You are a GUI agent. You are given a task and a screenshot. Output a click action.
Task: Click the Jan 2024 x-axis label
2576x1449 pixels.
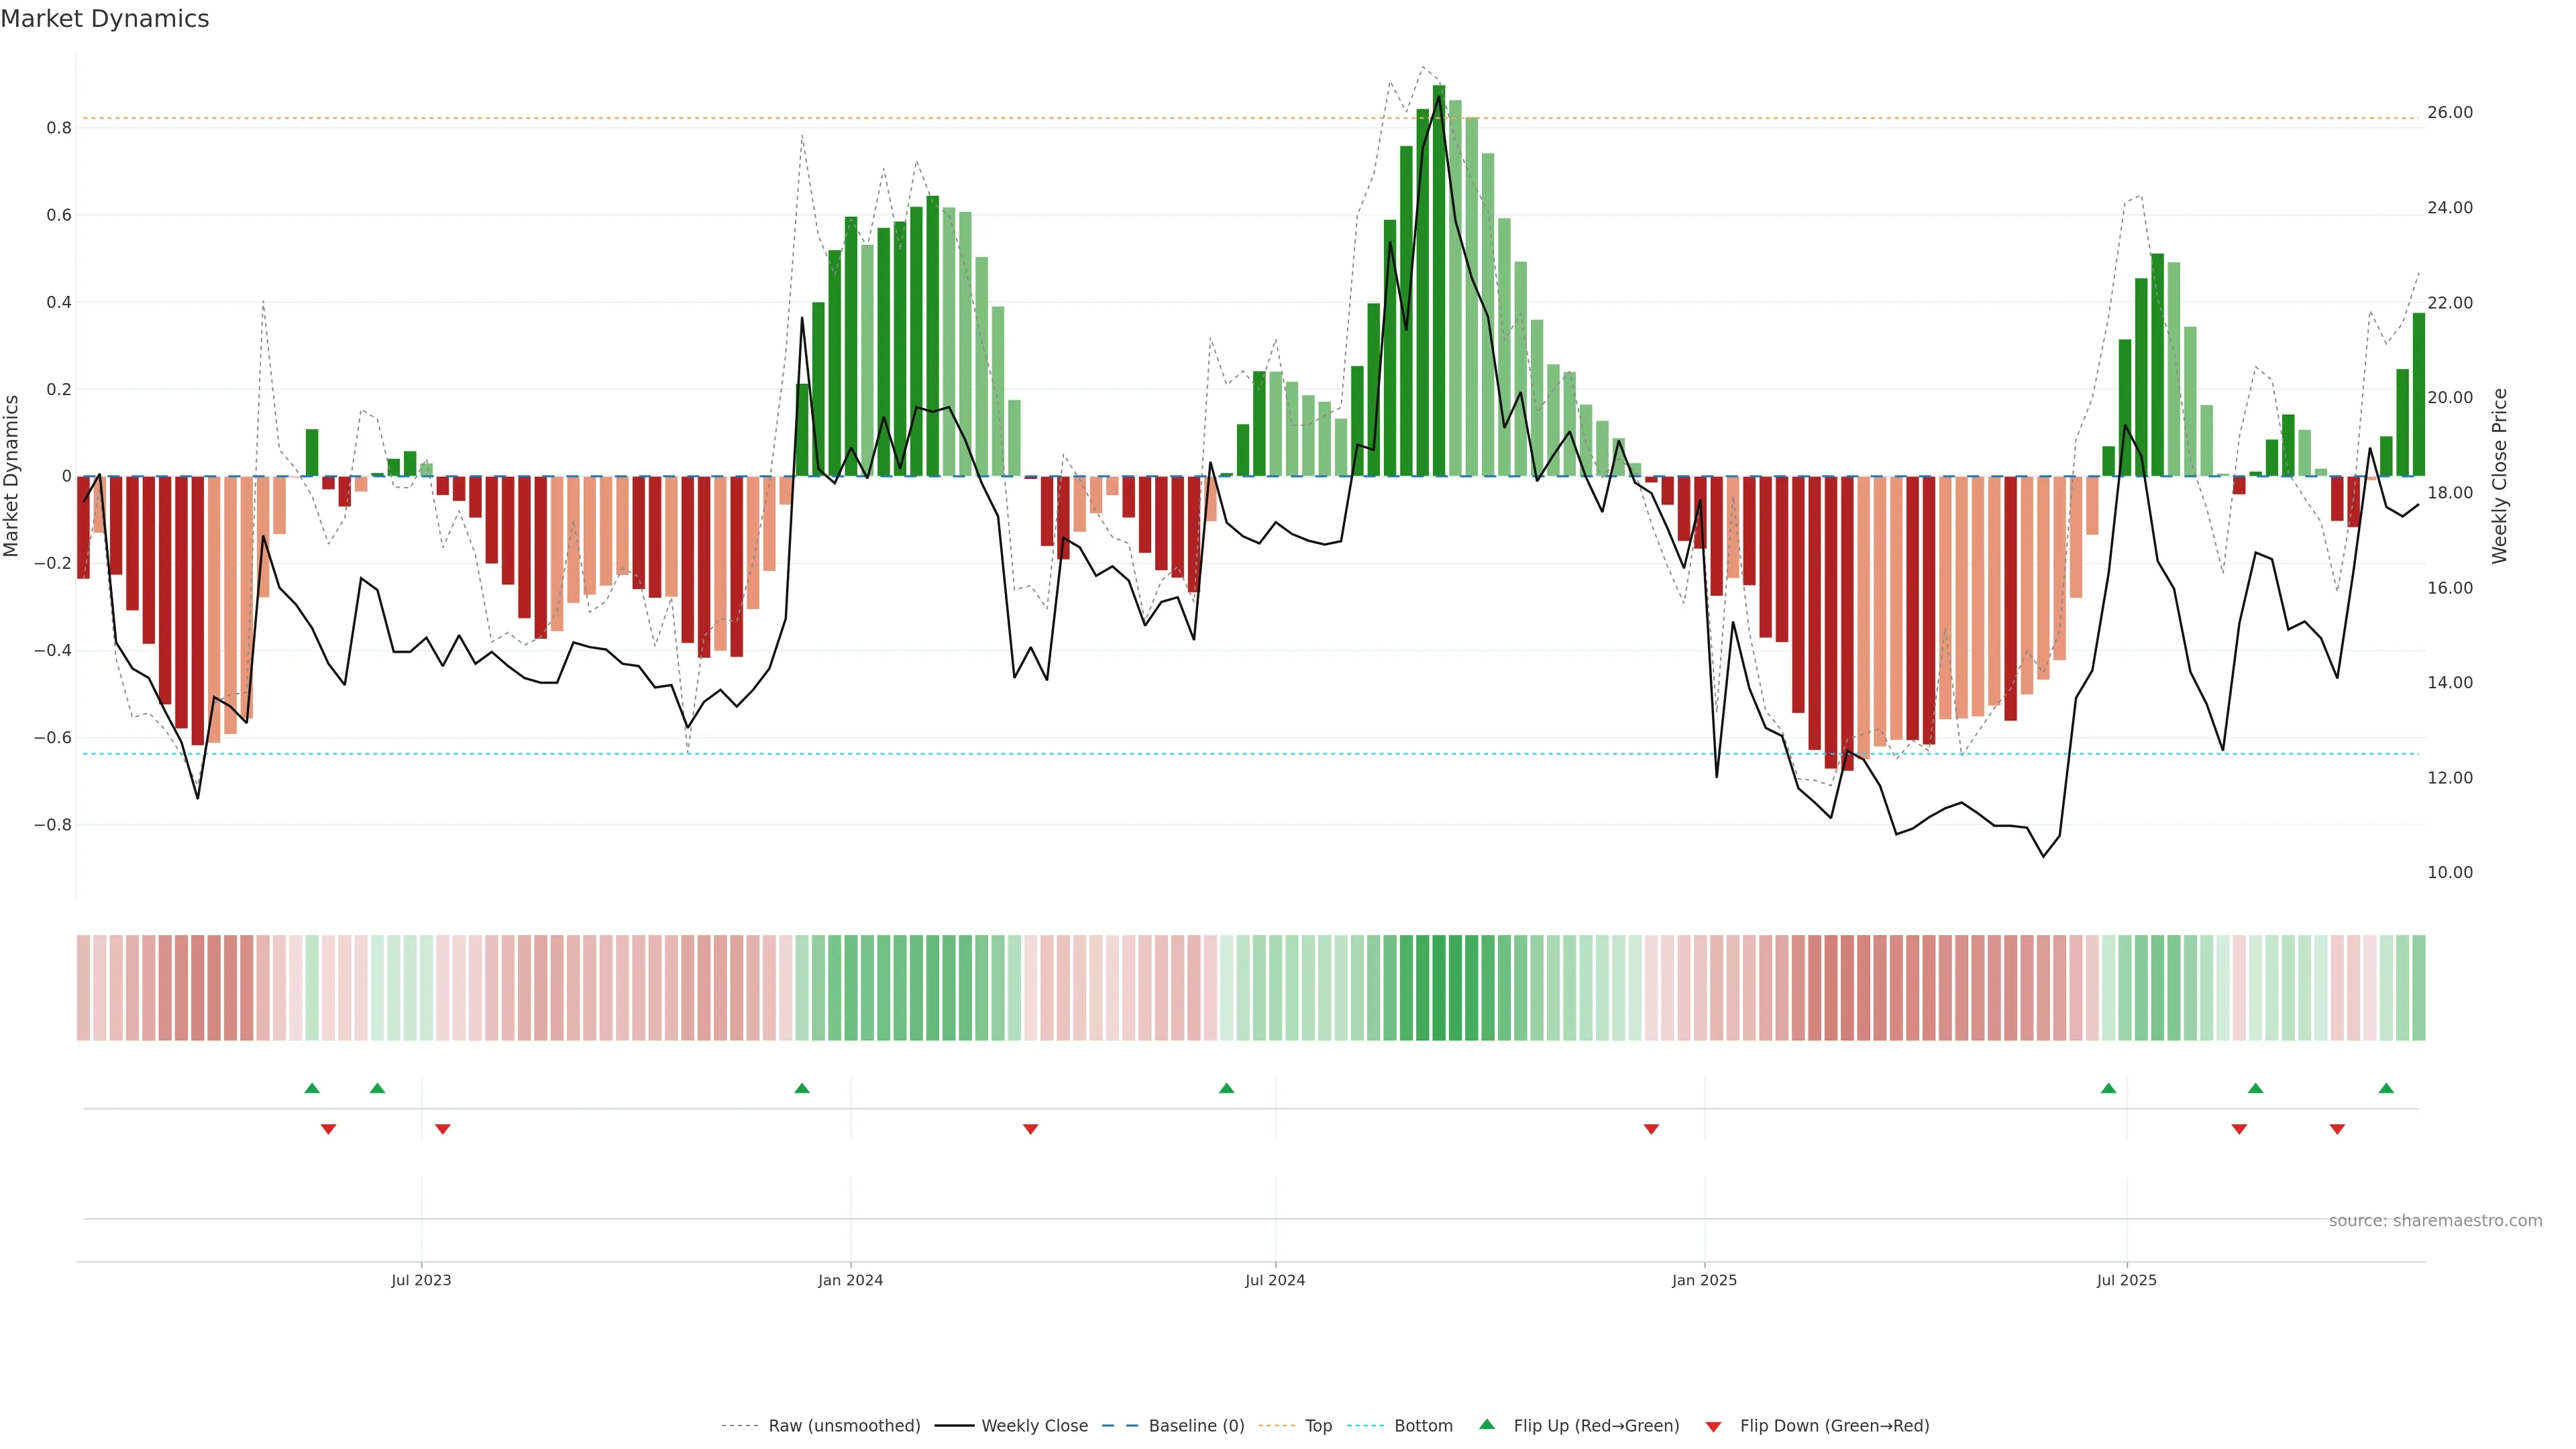pyautogui.click(x=850, y=1280)
